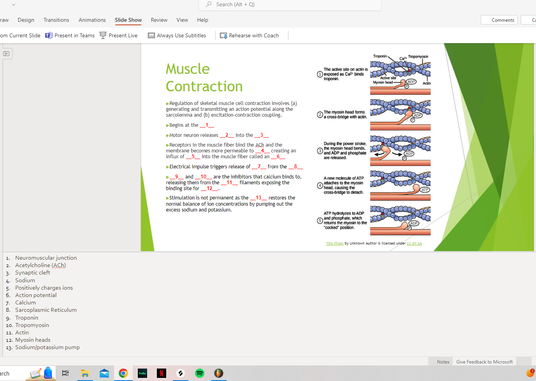Click in the Search box
The image size is (536, 381).
point(290,5)
